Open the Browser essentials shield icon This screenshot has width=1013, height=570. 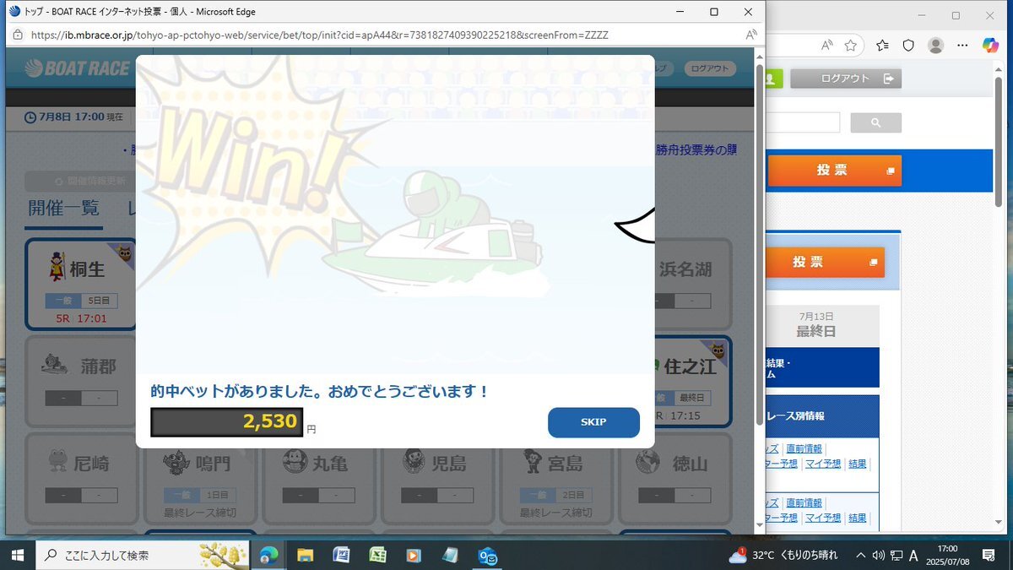(x=908, y=45)
